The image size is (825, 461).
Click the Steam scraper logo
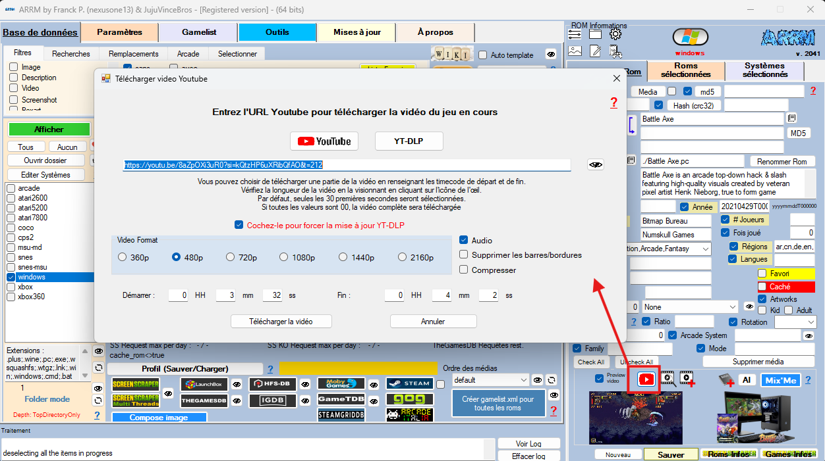pyautogui.click(x=409, y=383)
